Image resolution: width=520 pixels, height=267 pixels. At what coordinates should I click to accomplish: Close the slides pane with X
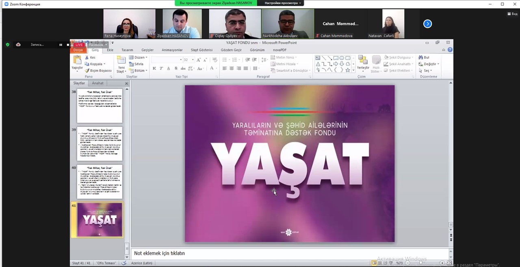tap(126, 83)
